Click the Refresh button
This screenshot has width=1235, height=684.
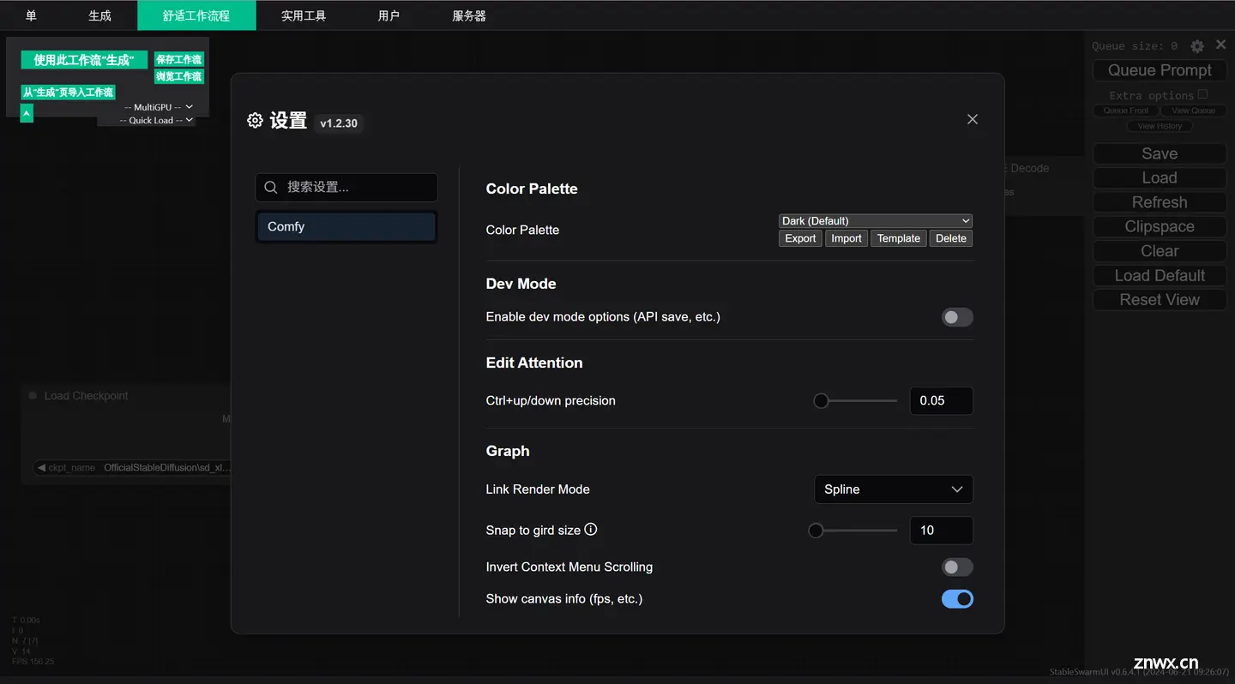click(x=1160, y=202)
